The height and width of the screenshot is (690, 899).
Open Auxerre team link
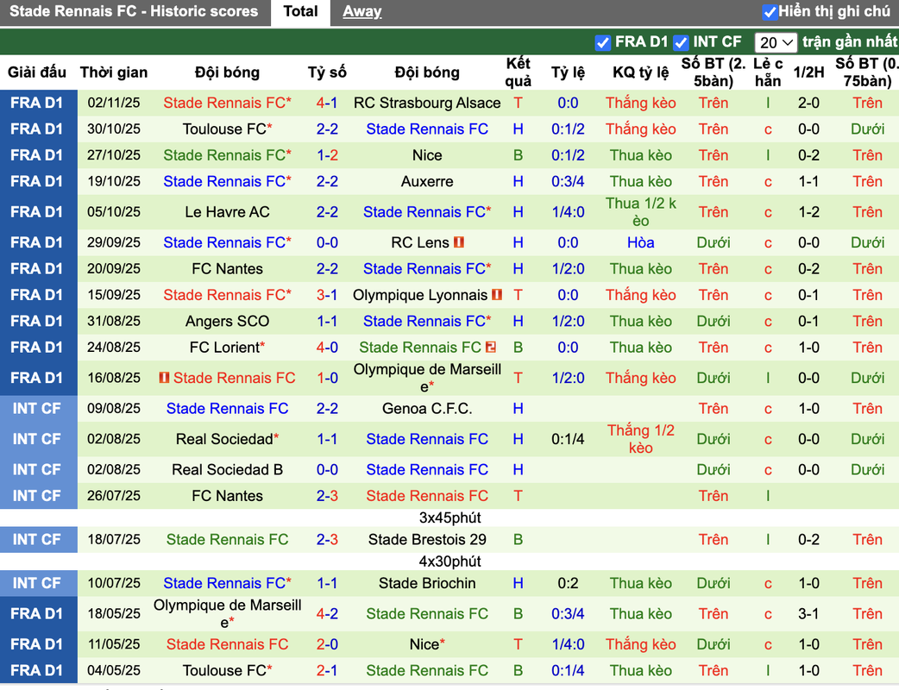point(427,182)
